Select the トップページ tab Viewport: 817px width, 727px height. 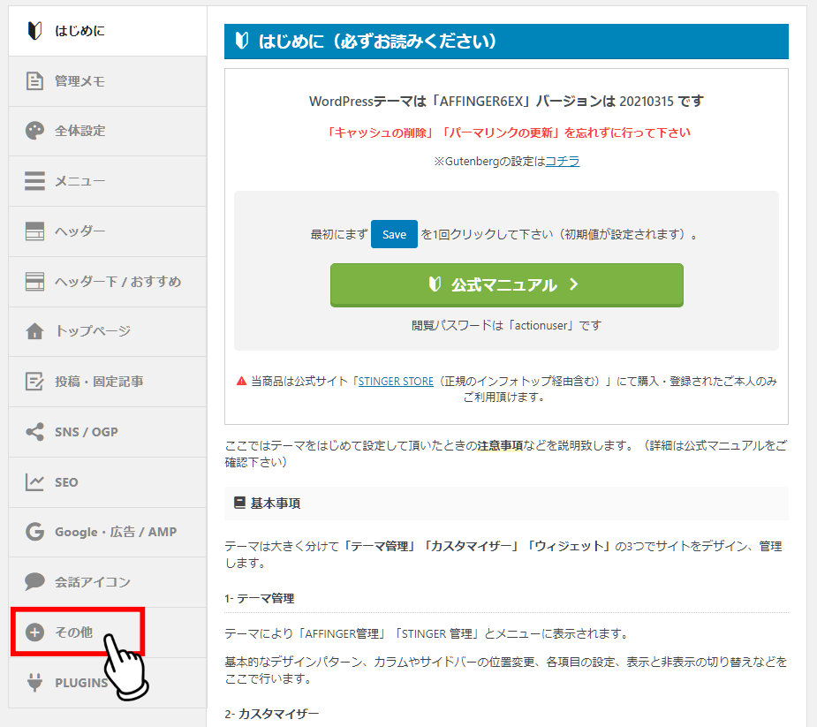click(108, 332)
